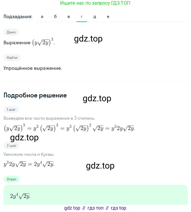The height and width of the screenshot is (212, 191).
Task: Click the gdz.top watermark beside Подробное решение
Action: (x=97, y=99)
